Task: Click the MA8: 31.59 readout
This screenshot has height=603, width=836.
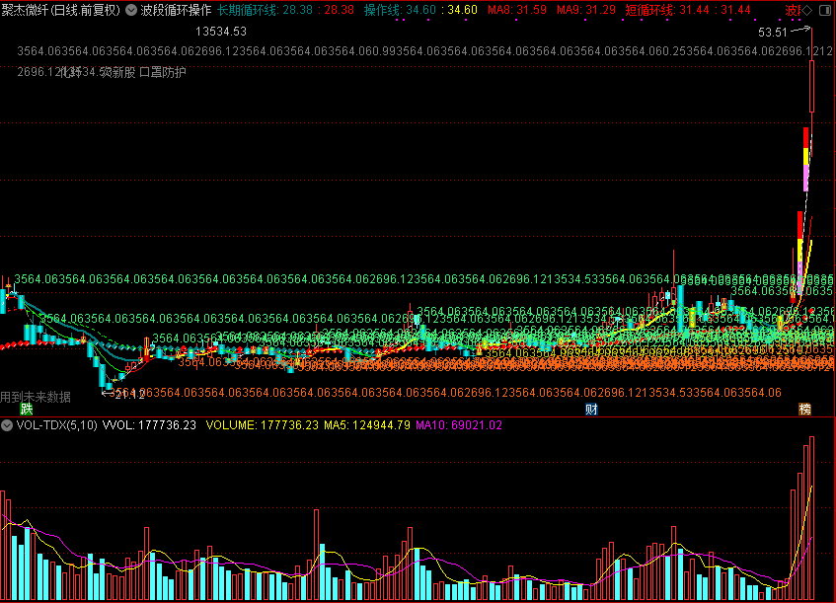Action: tap(517, 10)
